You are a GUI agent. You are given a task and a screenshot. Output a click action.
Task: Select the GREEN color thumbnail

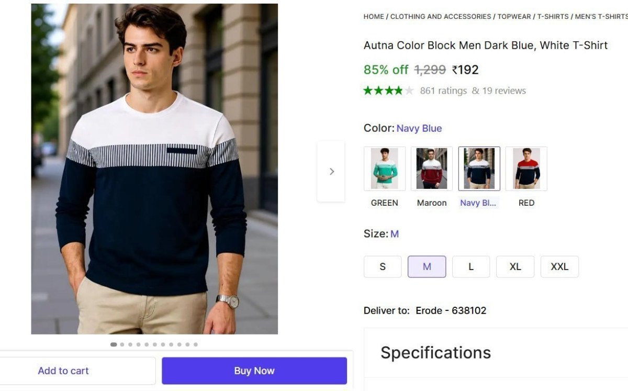coord(385,168)
